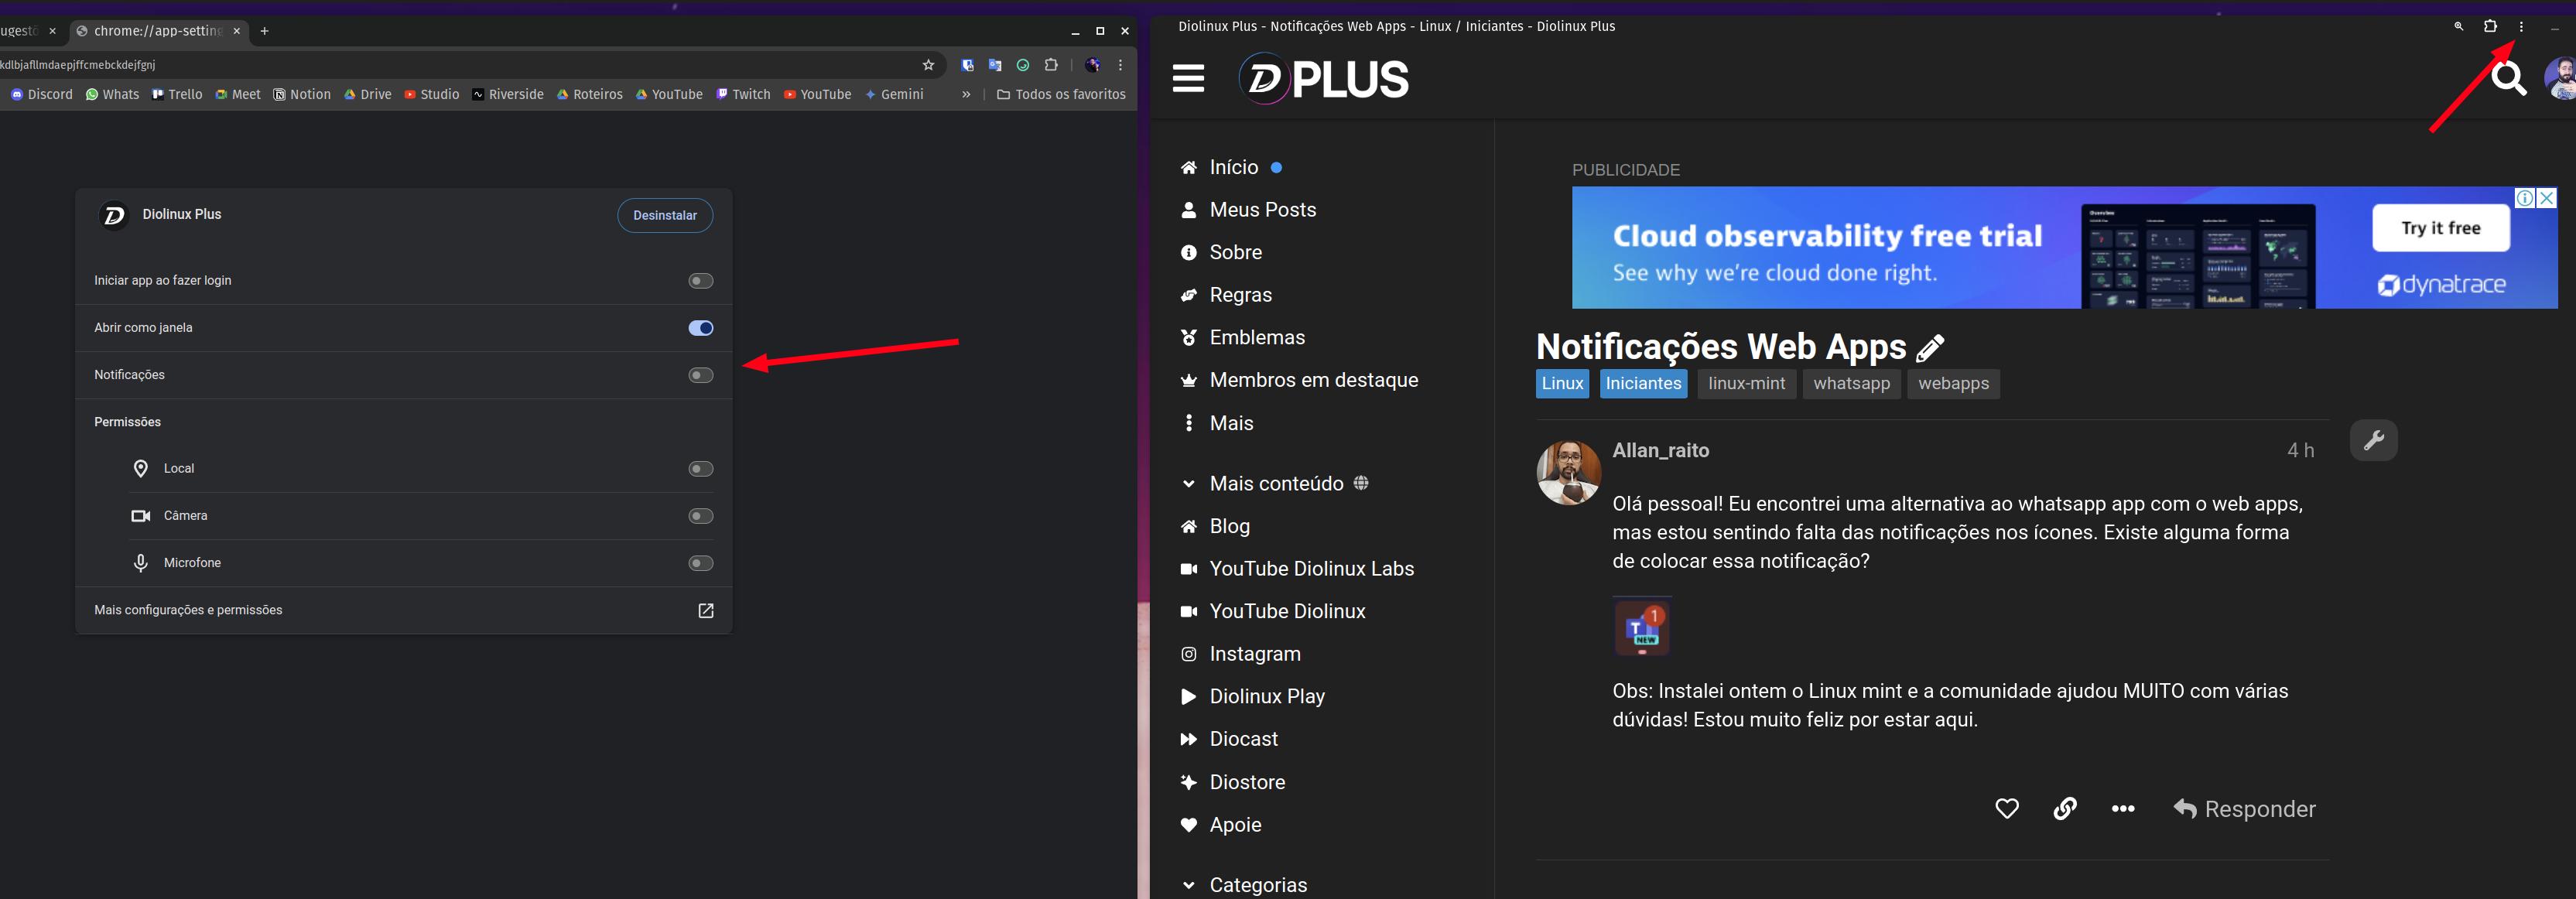Open Meus Posts in the sidebar

pos(1248,210)
